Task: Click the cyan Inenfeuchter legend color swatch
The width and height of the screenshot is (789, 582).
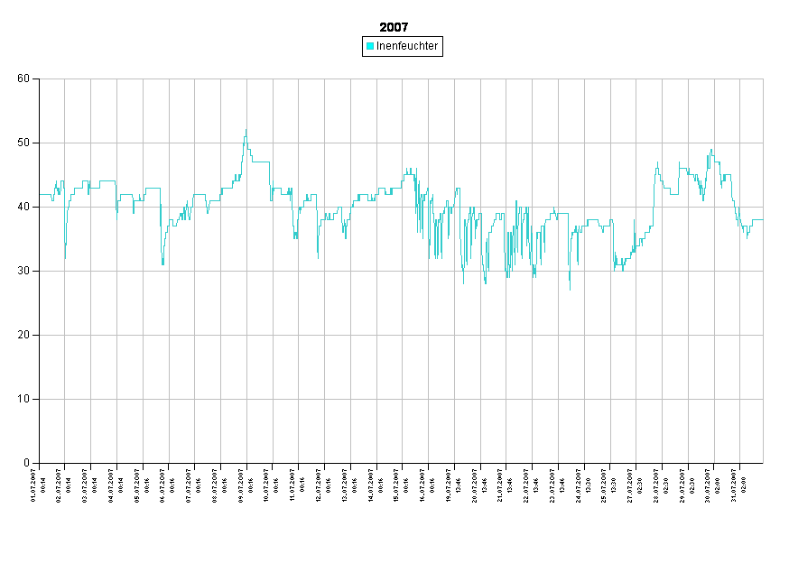Action: pos(370,46)
